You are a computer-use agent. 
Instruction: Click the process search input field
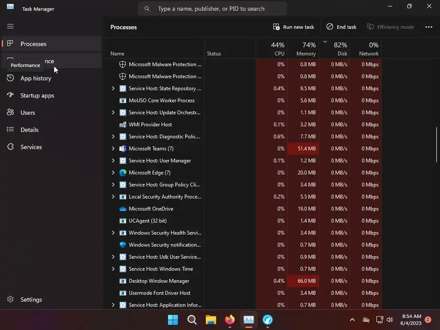click(x=212, y=9)
